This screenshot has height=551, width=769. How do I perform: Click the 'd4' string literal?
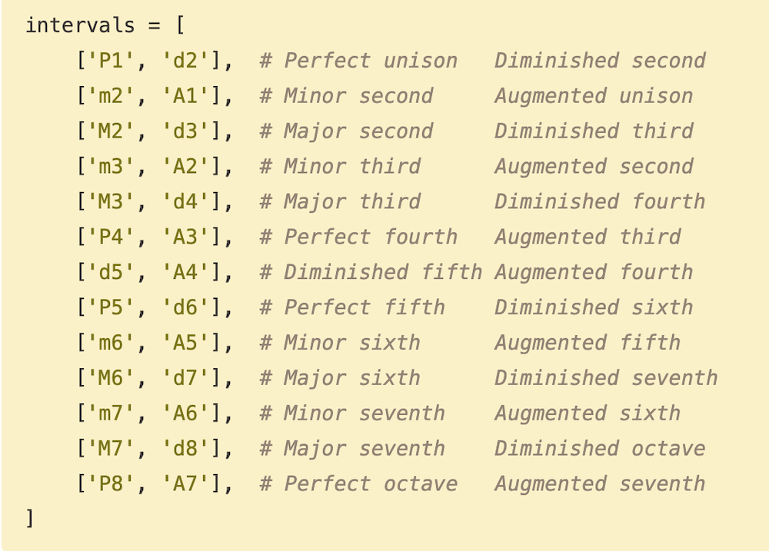pos(185,202)
